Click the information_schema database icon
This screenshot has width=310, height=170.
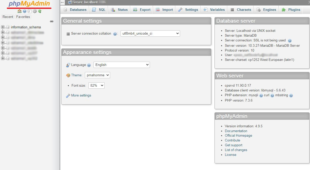[x=8, y=27]
